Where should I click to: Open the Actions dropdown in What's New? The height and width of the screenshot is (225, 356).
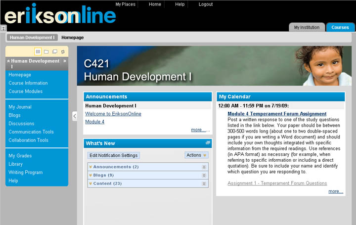click(196, 155)
